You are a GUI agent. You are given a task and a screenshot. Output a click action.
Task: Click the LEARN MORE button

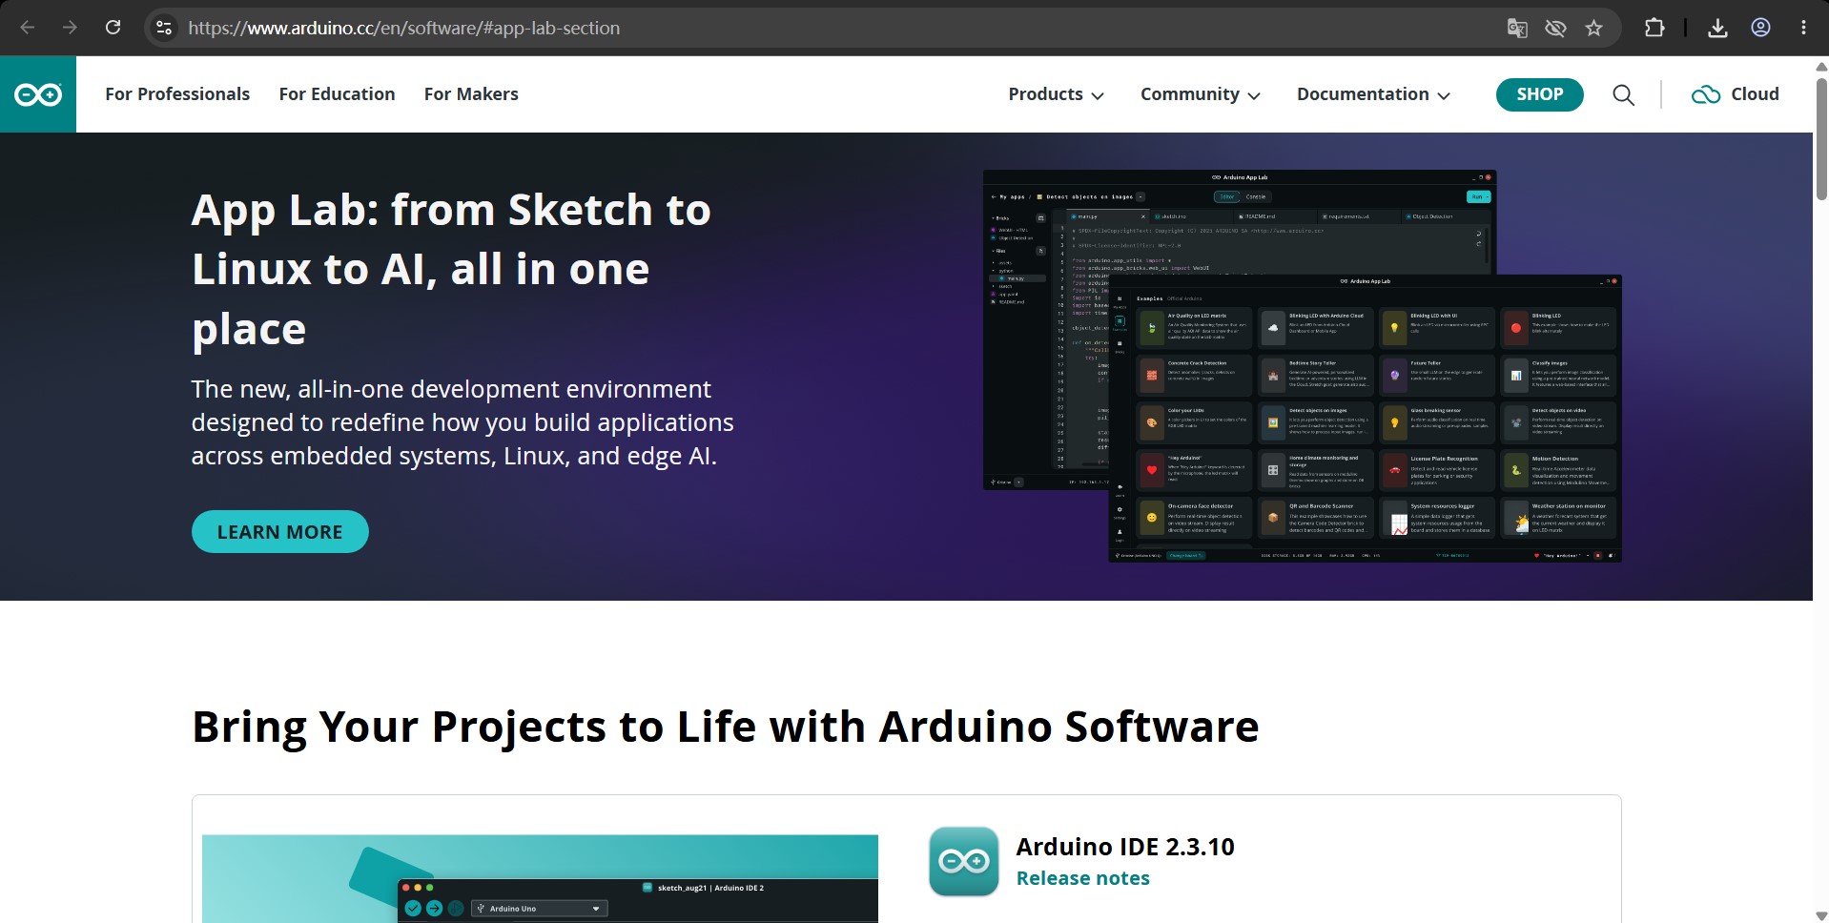click(279, 532)
